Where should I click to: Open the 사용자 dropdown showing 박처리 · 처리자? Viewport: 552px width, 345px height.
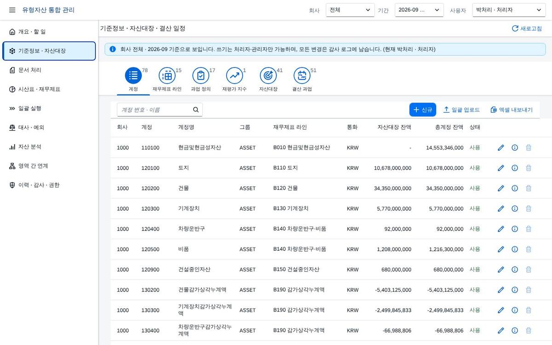point(509,10)
